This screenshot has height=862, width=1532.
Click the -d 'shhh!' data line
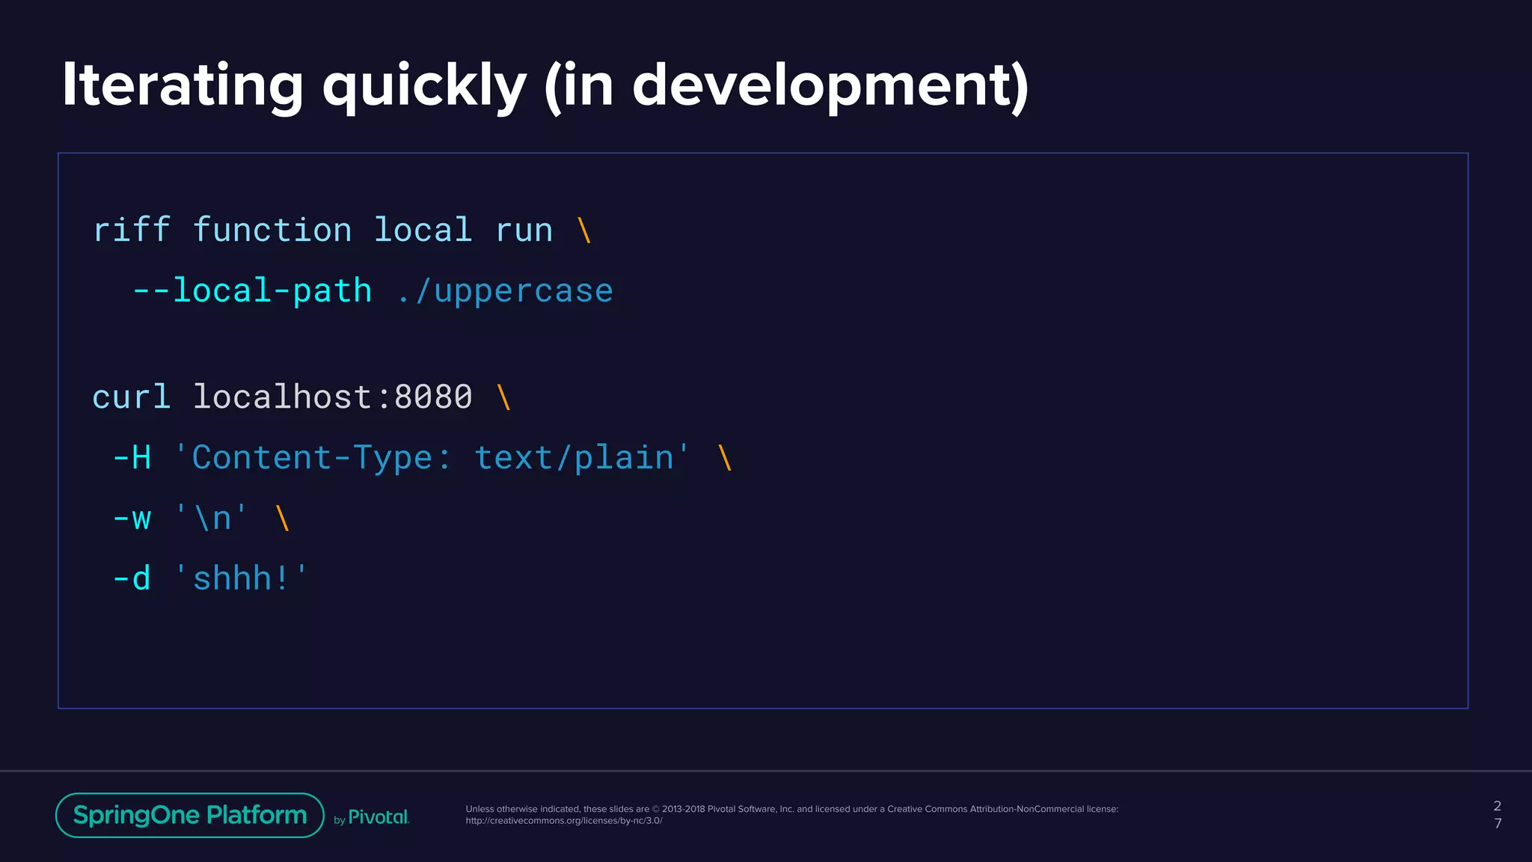tap(209, 578)
